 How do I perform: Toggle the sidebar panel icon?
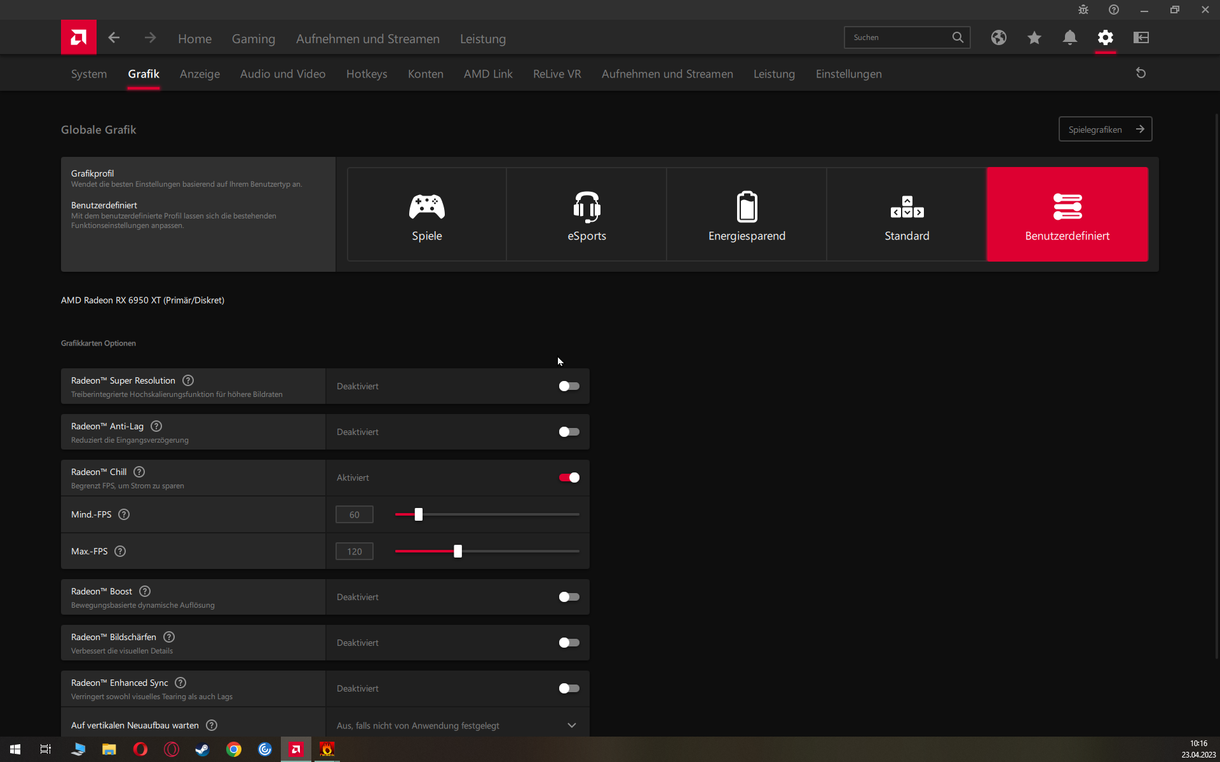pos(1141,37)
